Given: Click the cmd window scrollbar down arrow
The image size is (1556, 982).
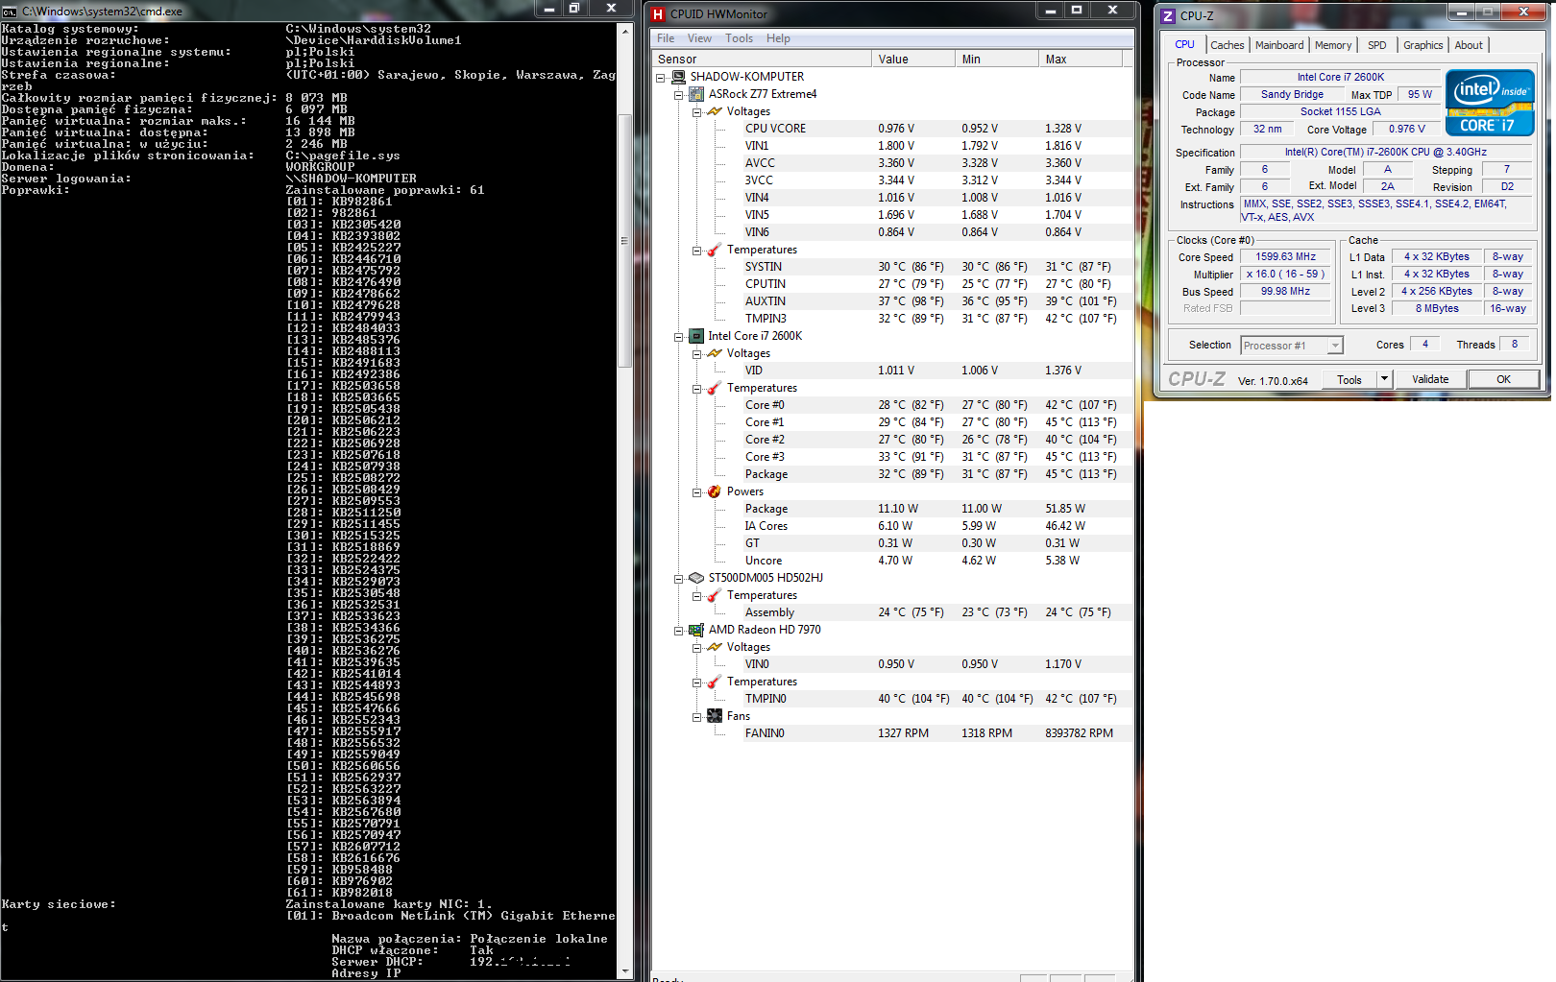Looking at the screenshot, I should click(625, 971).
